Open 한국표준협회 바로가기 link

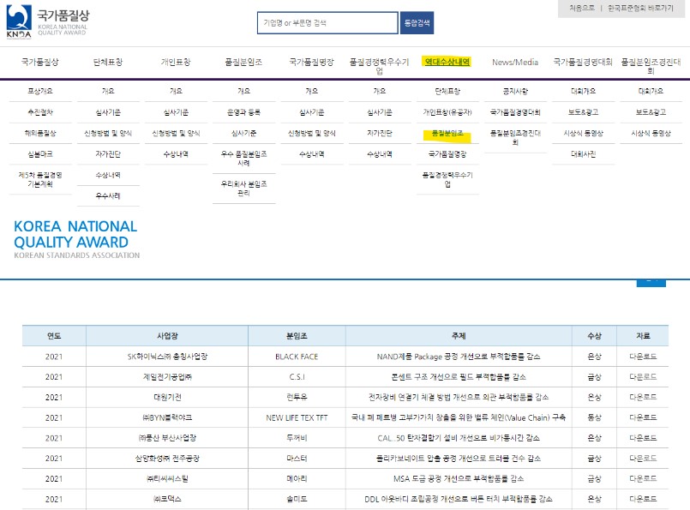coord(640,8)
